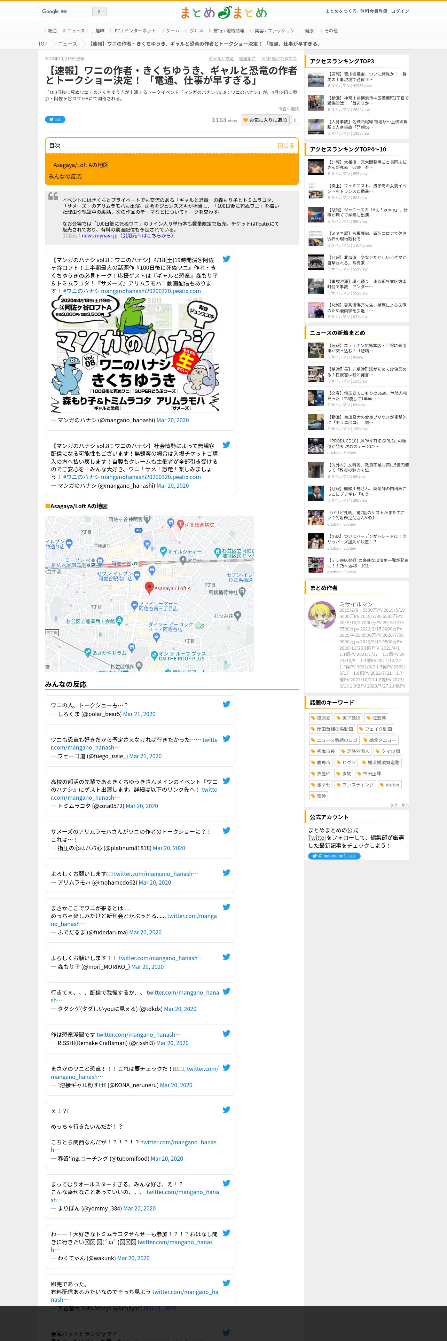
Task: Click the 絵師 keyword tag
Action: 319,796
